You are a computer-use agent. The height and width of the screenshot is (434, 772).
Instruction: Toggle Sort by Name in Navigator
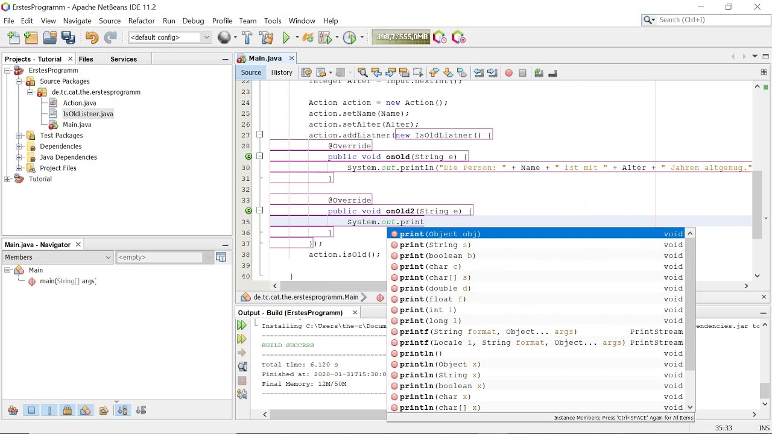click(122, 410)
